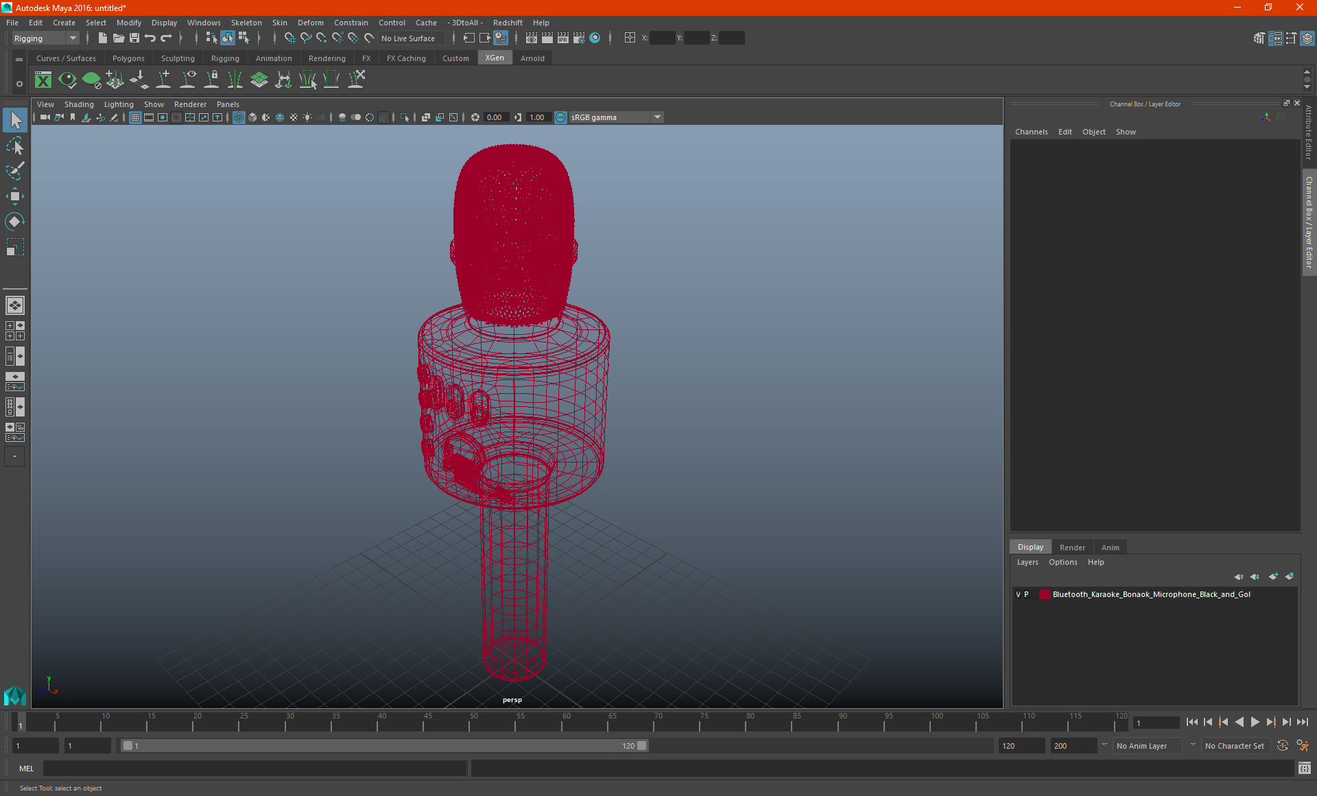Pick the Rotate tool
The height and width of the screenshot is (796, 1317).
pos(15,221)
